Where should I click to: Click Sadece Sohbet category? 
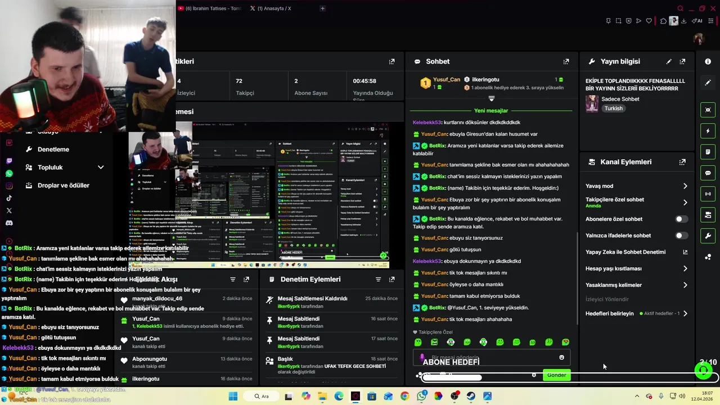pos(620,99)
